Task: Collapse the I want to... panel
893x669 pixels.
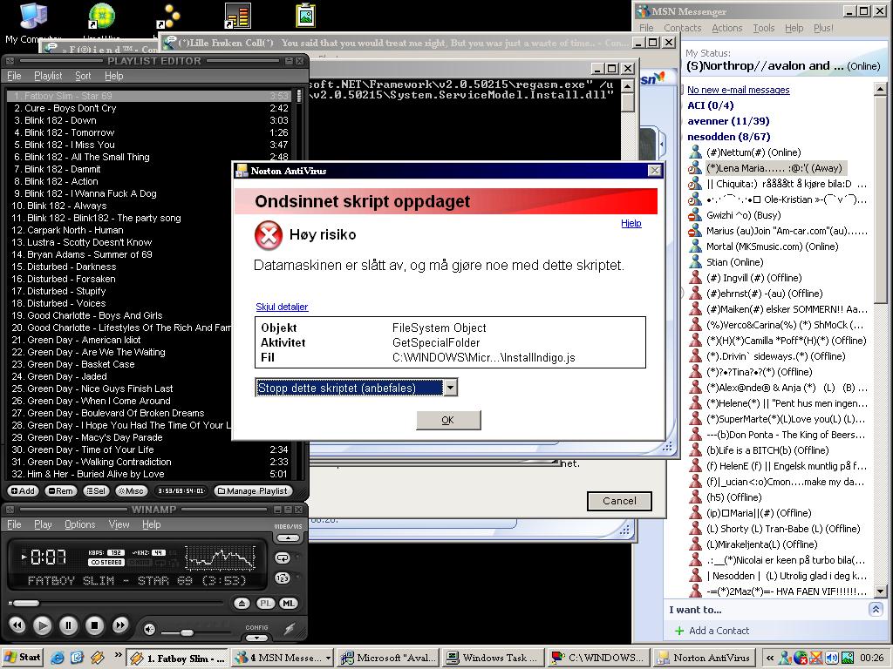Action: [875, 609]
